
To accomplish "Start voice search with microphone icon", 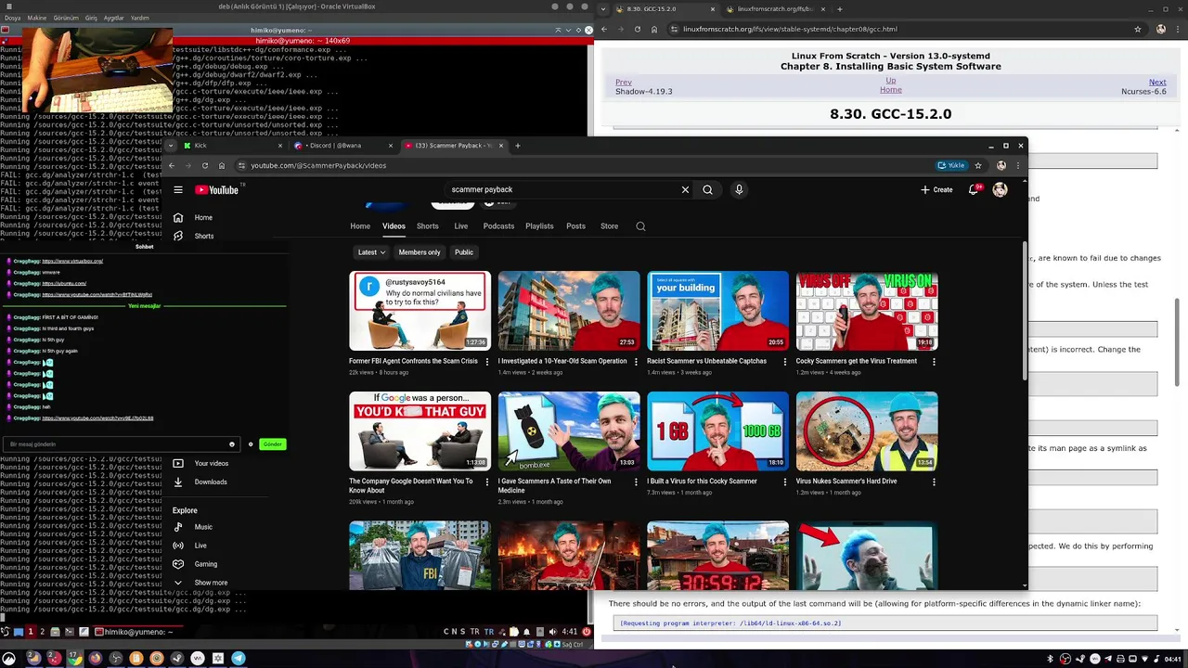I will click(739, 189).
